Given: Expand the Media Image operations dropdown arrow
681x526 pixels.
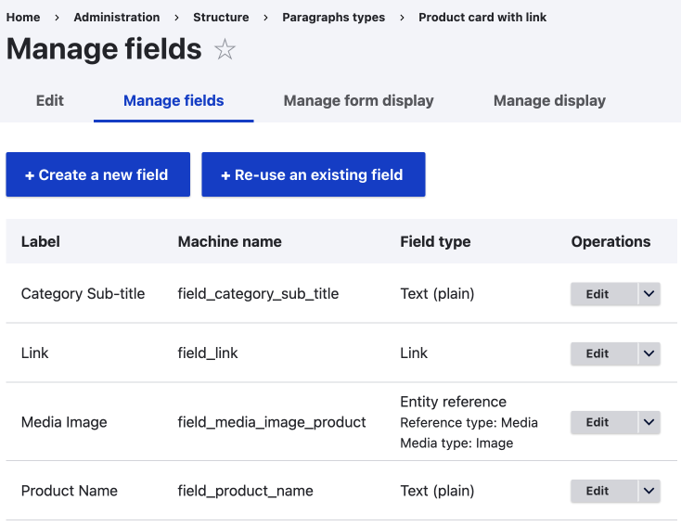Looking at the screenshot, I should click(x=649, y=422).
